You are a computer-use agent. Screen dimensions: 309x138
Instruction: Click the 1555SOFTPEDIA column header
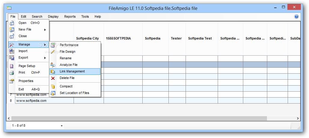[x=123, y=39]
